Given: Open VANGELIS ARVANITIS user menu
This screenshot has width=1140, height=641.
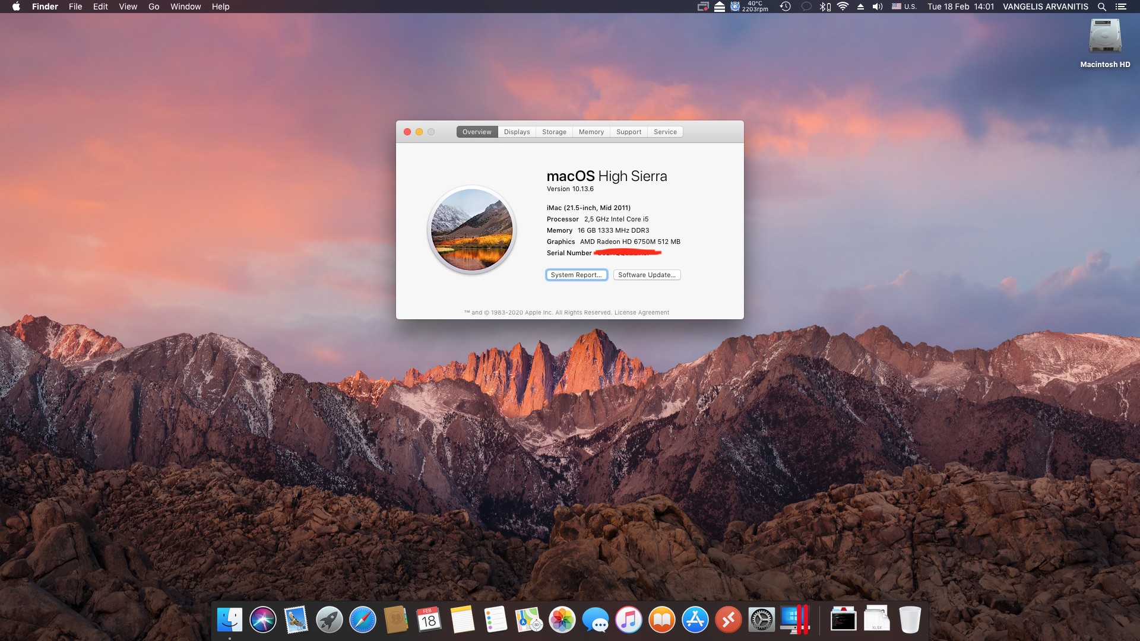Looking at the screenshot, I should click(1046, 7).
